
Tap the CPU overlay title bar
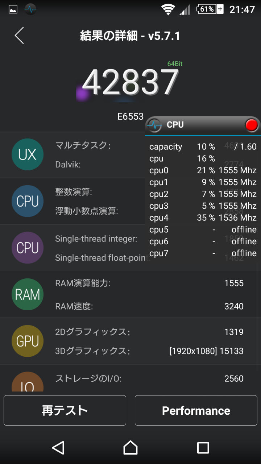tap(203, 125)
